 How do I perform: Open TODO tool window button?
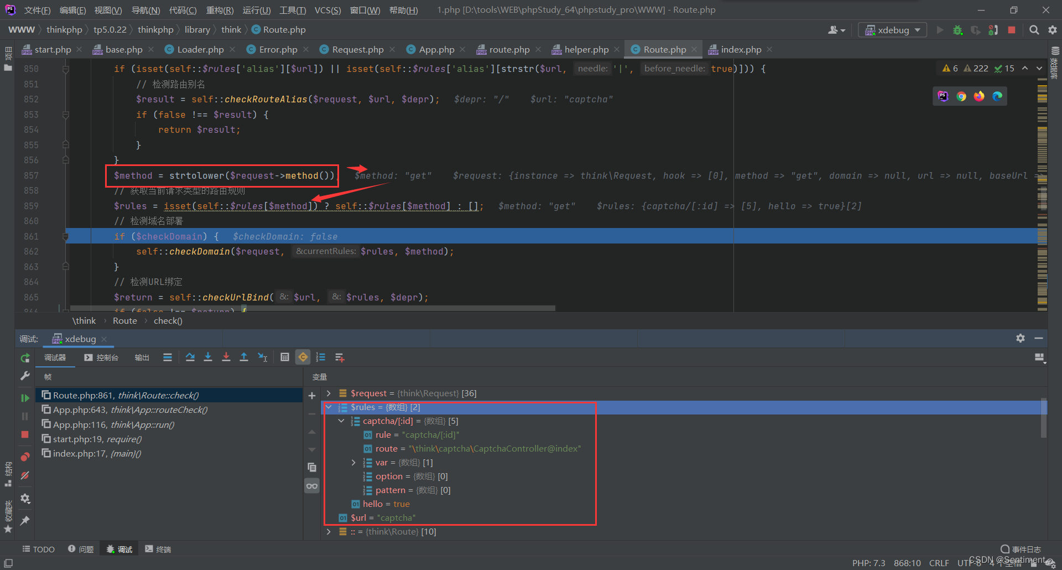(39, 549)
